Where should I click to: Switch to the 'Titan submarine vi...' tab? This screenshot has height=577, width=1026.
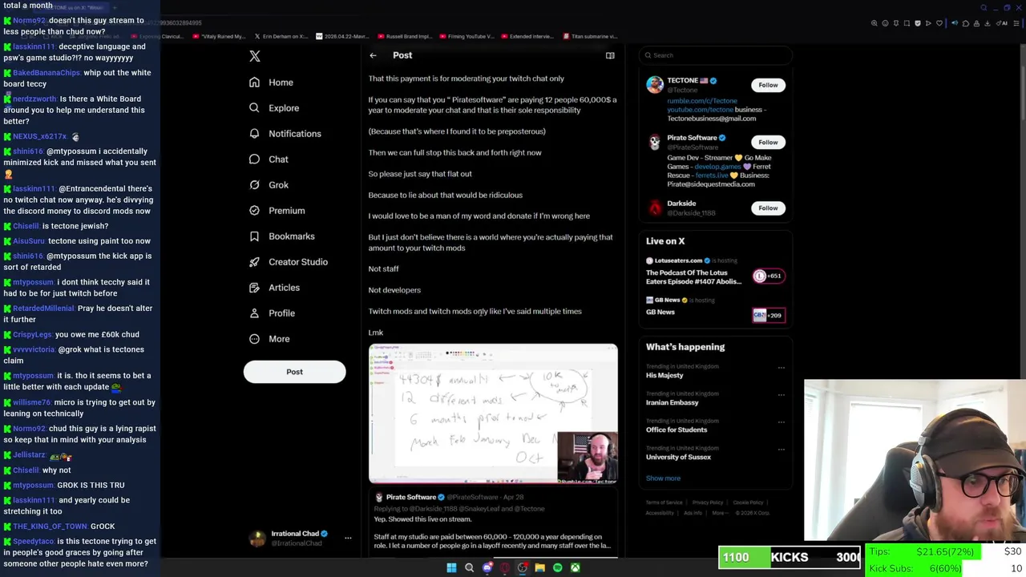click(x=590, y=36)
